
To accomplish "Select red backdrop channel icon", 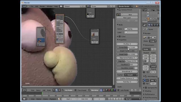I will (x=109, y=90).
